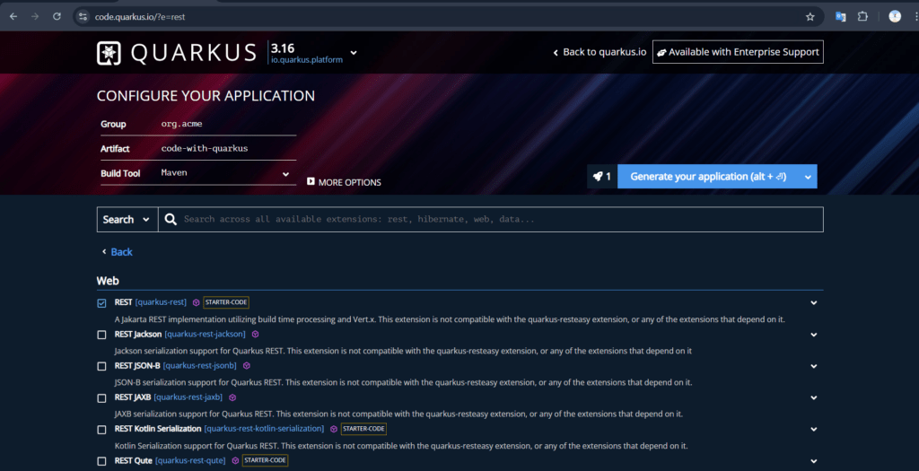Image resolution: width=919 pixels, height=471 pixels.
Task: Click the platform icon next to quarkus-rest-jackson
Action: click(x=256, y=334)
